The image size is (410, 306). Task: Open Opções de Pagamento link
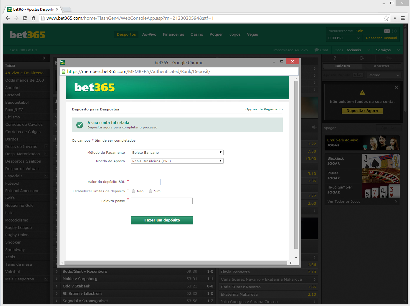[264, 109]
